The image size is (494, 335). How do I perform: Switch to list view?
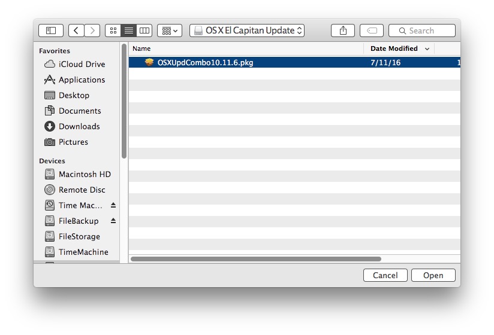click(x=128, y=31)
